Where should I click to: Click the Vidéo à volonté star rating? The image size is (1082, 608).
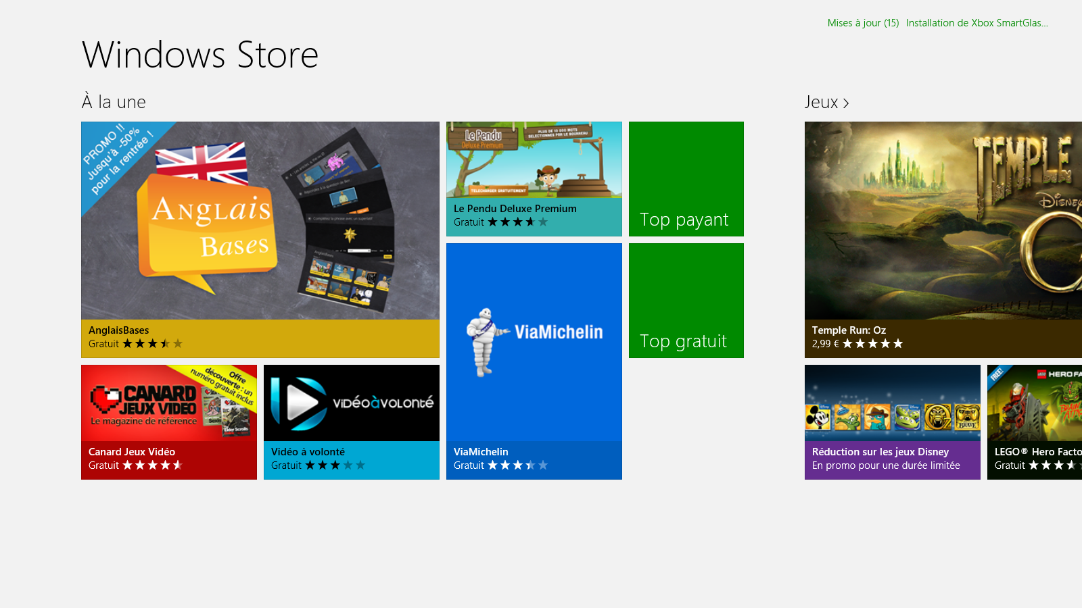(335, 465)
